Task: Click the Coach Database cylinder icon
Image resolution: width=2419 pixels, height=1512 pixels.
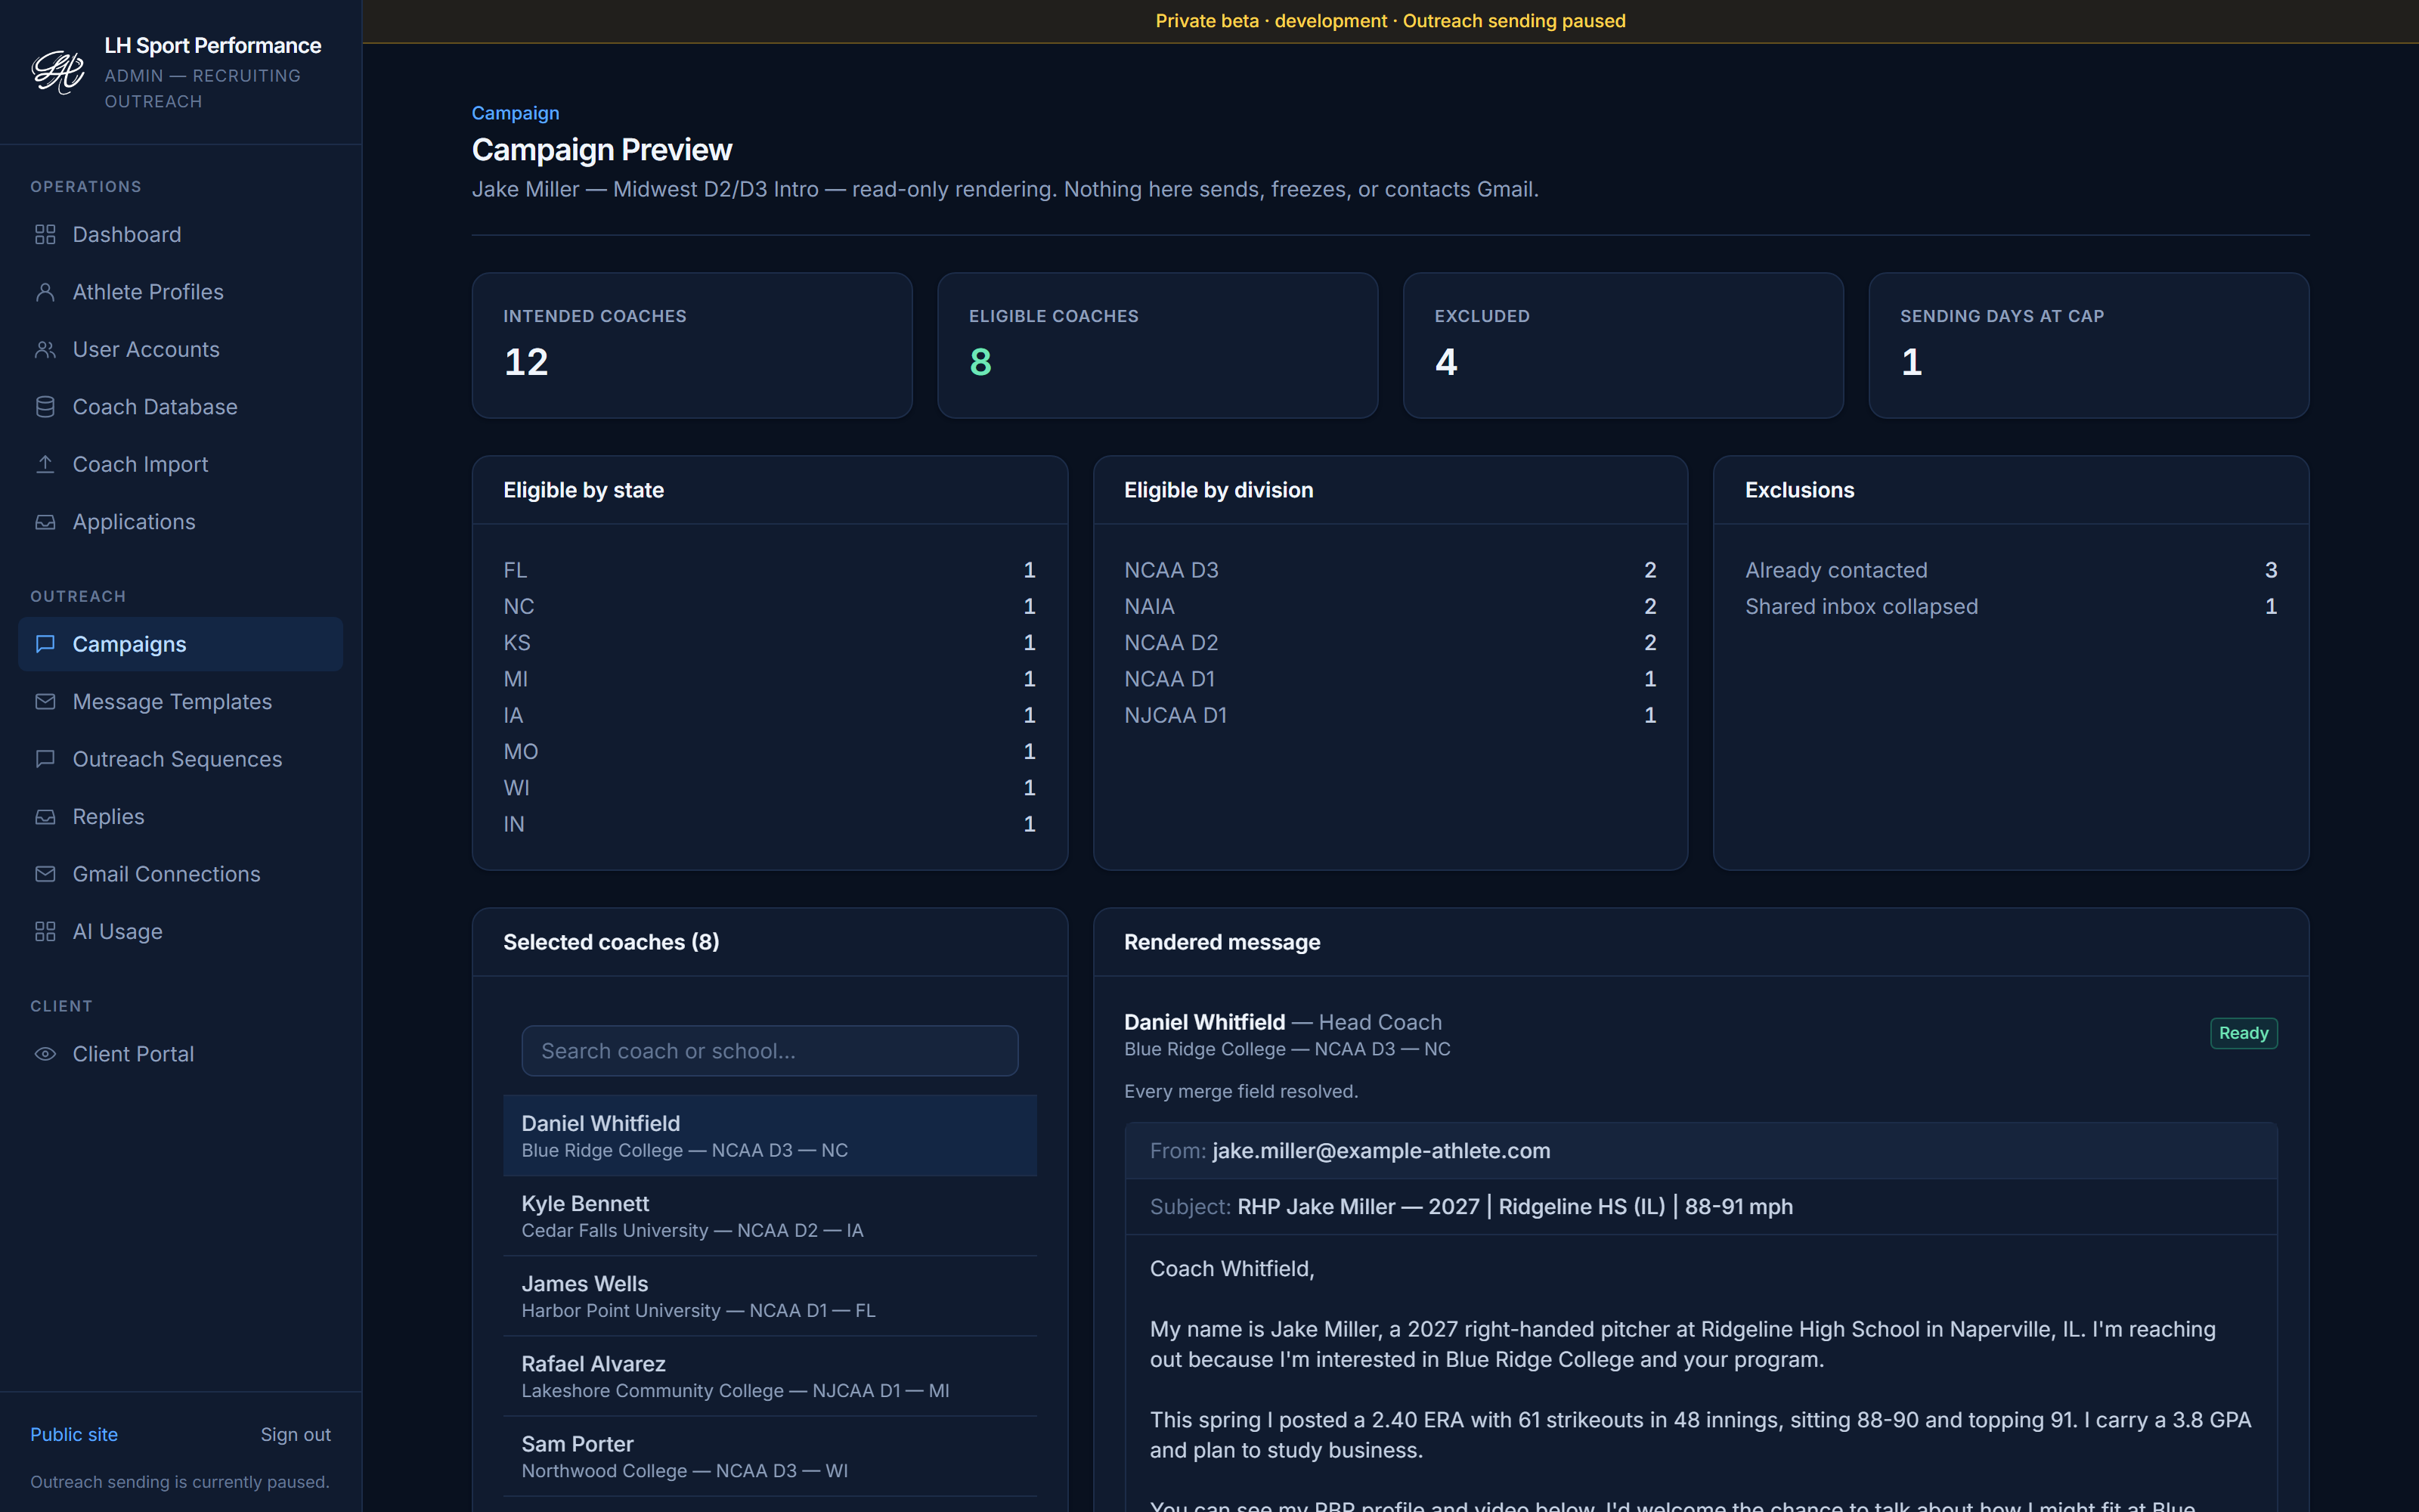Action: point(45,407)
